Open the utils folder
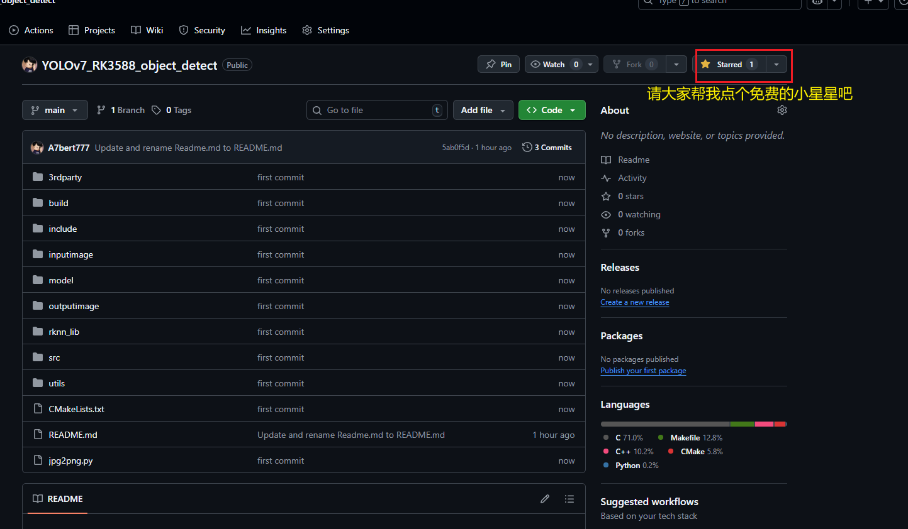This screenshot has width=908, height=529. [x=57, y=383]
